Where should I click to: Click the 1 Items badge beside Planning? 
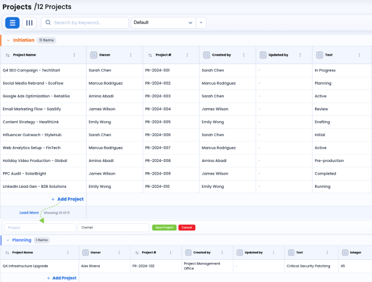41,240
